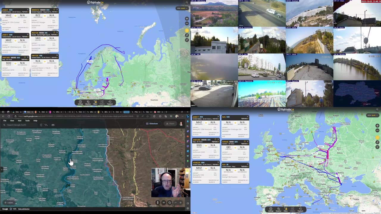
Task: Expand the Google Earth left side panel handle
Action: pyautogui.click(x=1, y=169)
